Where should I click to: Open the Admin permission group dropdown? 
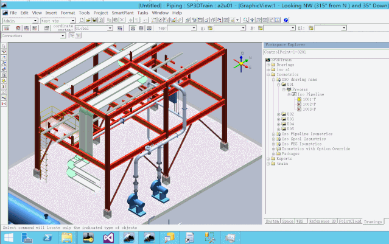coord(35,21)
